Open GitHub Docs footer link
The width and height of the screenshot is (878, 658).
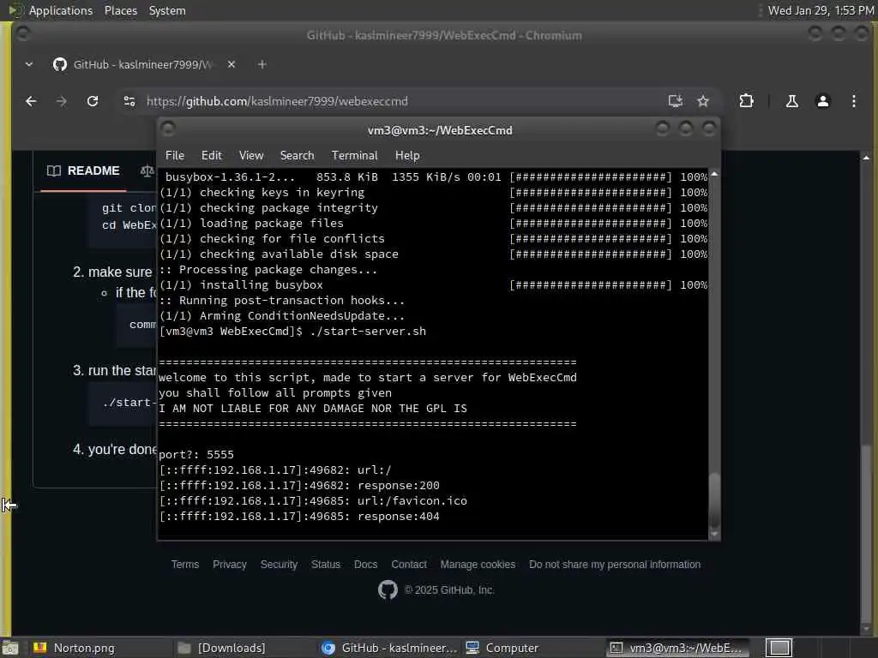[365, 565]
